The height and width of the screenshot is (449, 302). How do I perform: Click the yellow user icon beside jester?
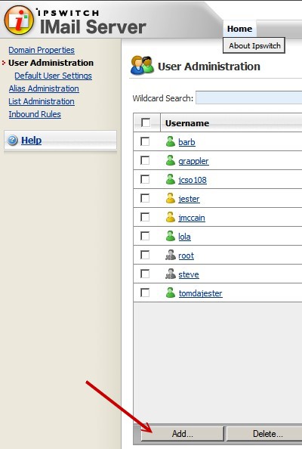click(x=171, y=199)
